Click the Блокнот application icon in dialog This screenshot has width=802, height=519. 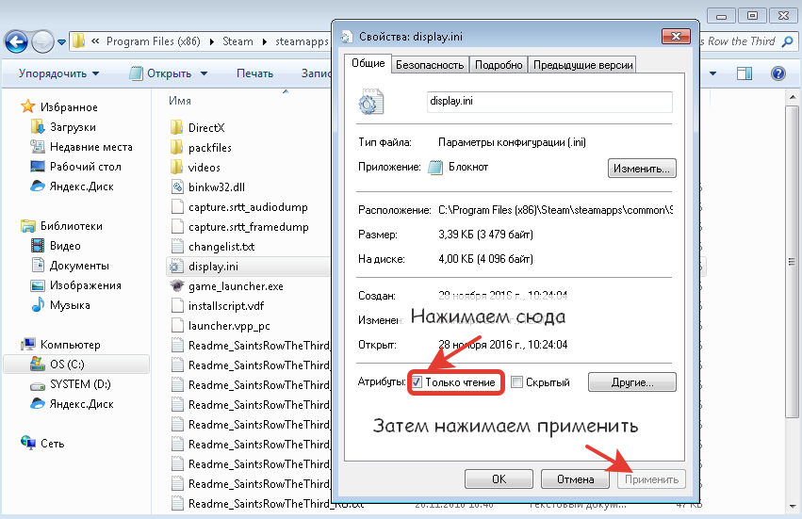click(x=435, y=168)
